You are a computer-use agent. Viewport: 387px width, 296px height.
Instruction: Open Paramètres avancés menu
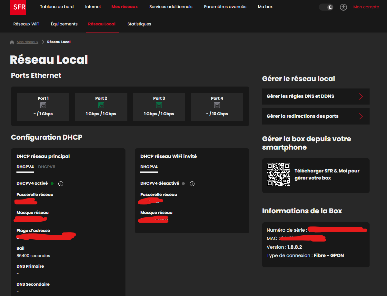point(225,7)
